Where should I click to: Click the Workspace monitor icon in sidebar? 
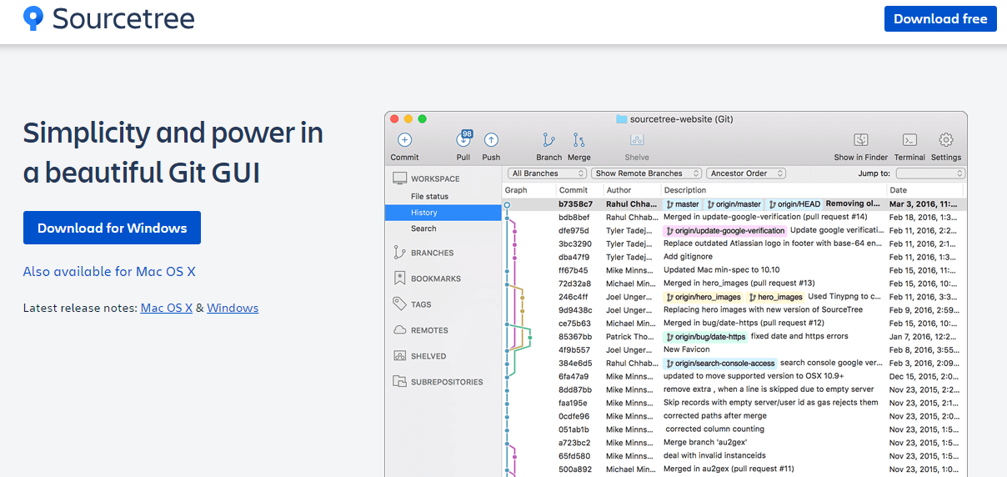tap(399, 178)
